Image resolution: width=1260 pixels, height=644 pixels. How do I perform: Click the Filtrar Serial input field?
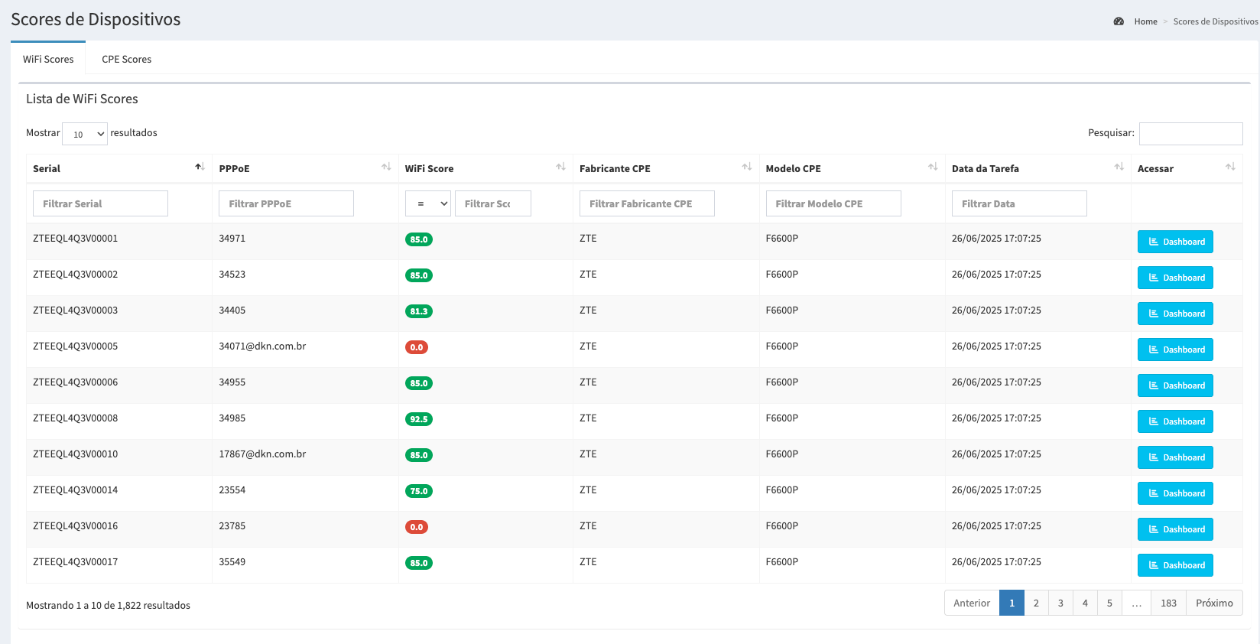(100, 203)
